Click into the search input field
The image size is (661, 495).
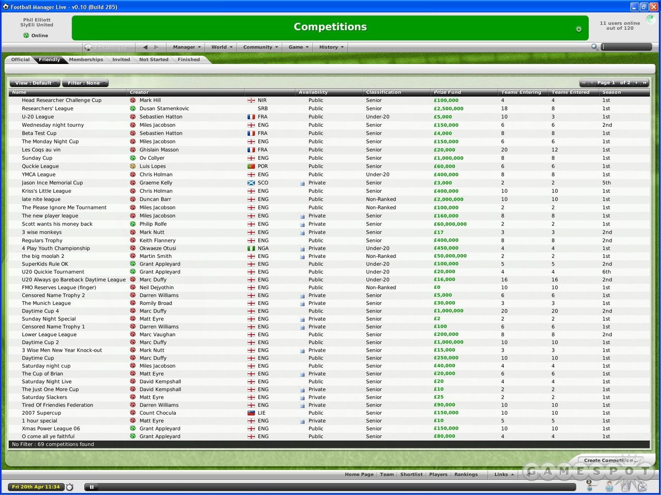click(x=626, y=47)
